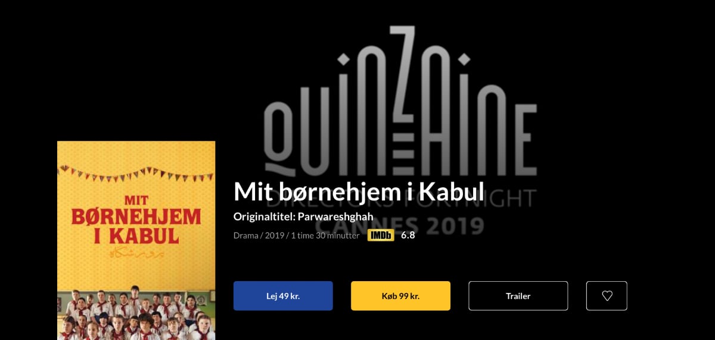Click the tall Z in the Quinzaine logo
The image size is (715, 340).
pos(401,88)
